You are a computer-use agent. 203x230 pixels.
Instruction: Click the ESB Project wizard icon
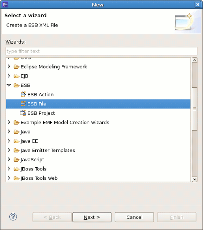click(x=23, y=113)
